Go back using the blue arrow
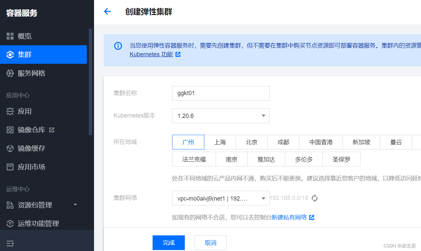Image resolution: width=421 pixels, height=251 pixels. pos(107,12)
